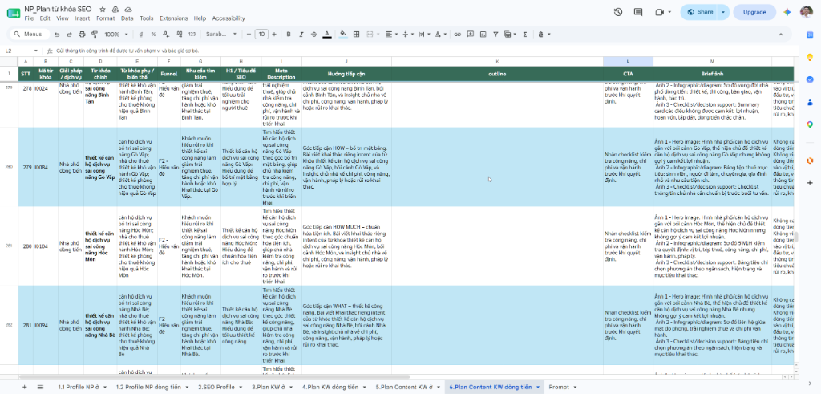This screenshot has width=821, height=394.
Task: Click the Insert comment icon
Action: pos(470,34)
